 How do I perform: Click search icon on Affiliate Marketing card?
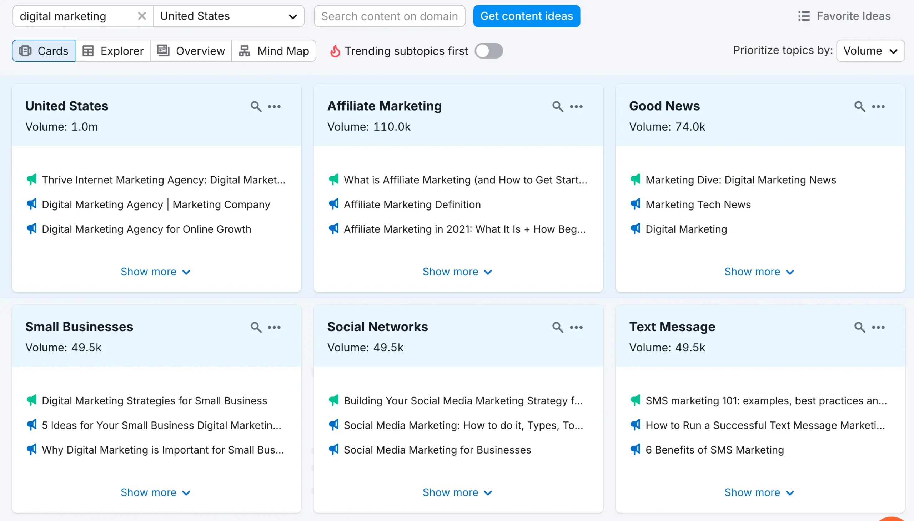pyautogui.click(x=557, y=106)
